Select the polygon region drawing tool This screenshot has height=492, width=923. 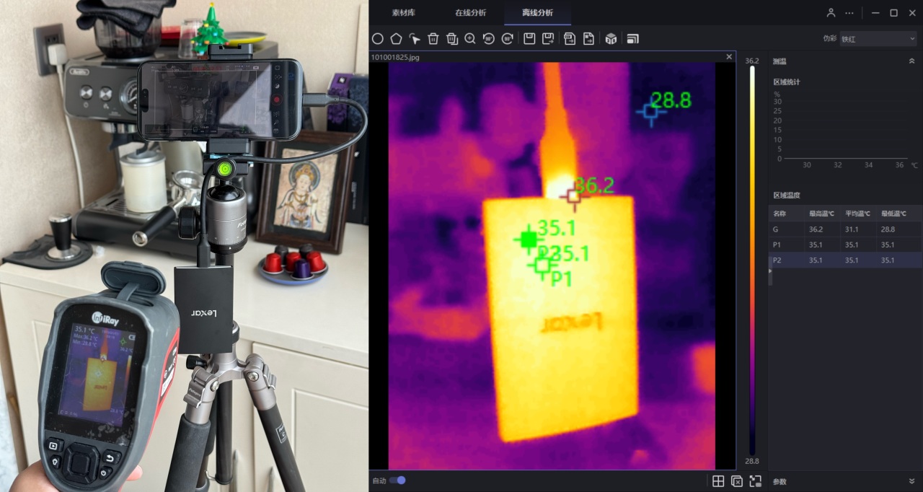(x=396, y=39)
